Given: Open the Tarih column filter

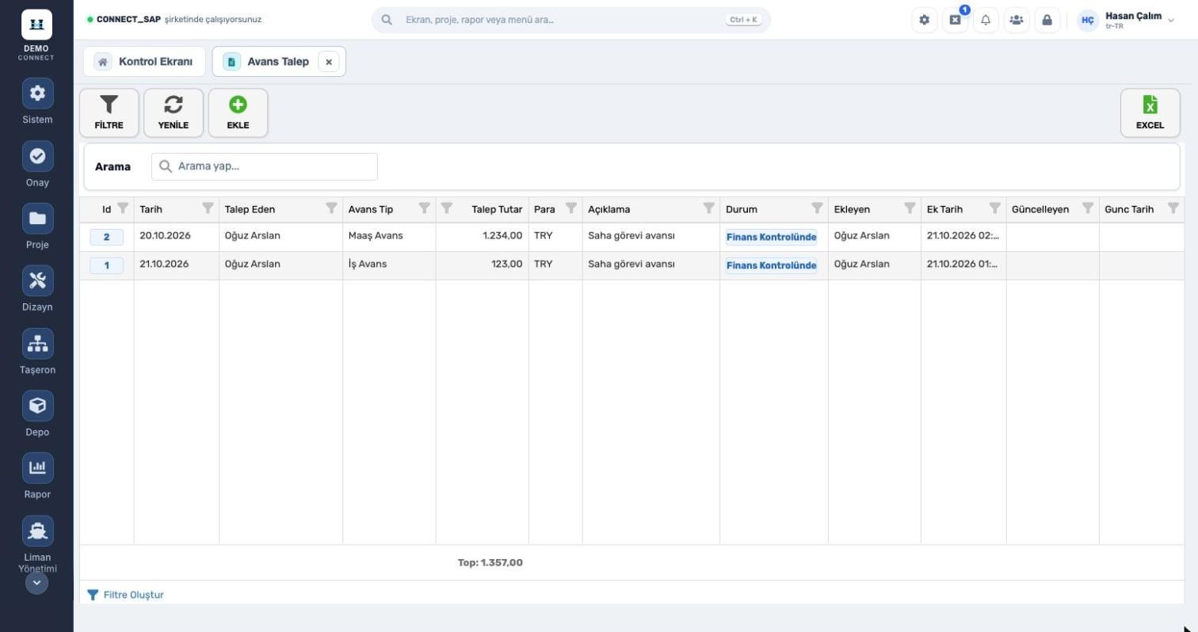Looking at the screenshot, I should pos(208,208).
